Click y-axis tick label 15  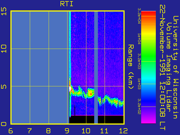pyautogui.click(x=4, y=11)
